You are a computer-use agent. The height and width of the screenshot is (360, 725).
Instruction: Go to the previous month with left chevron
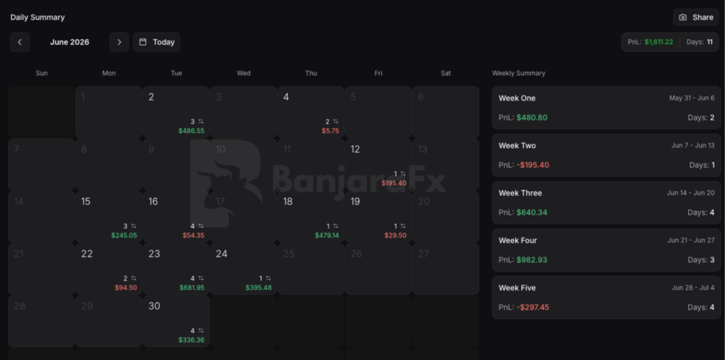[x=20, y=42]
